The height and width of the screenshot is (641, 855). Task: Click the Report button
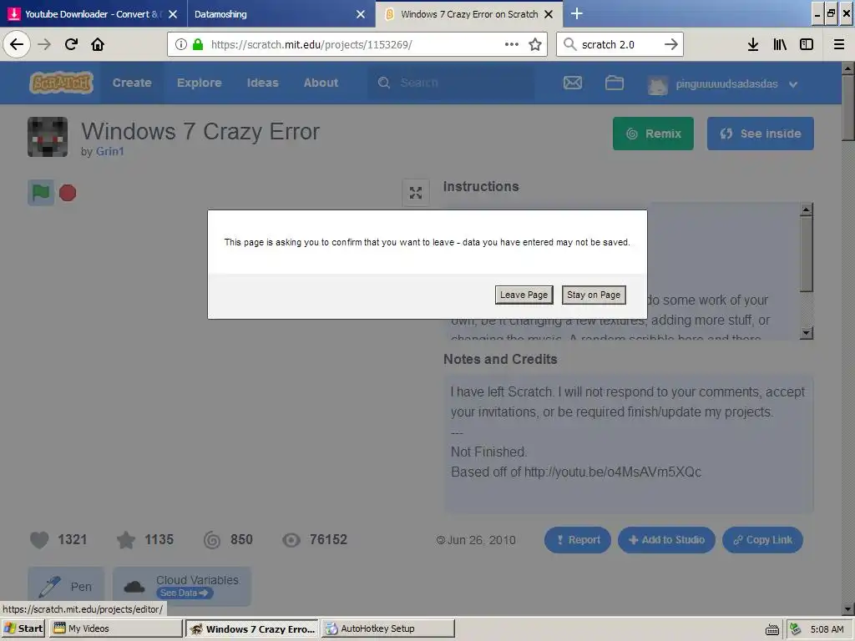(578, 540)
